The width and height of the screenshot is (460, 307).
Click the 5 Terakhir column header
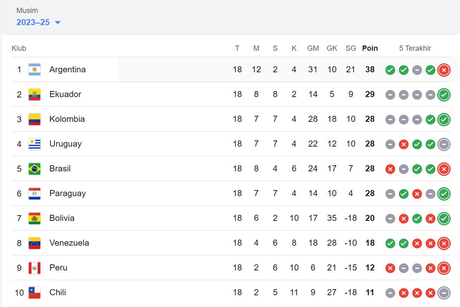coord(415,48)
